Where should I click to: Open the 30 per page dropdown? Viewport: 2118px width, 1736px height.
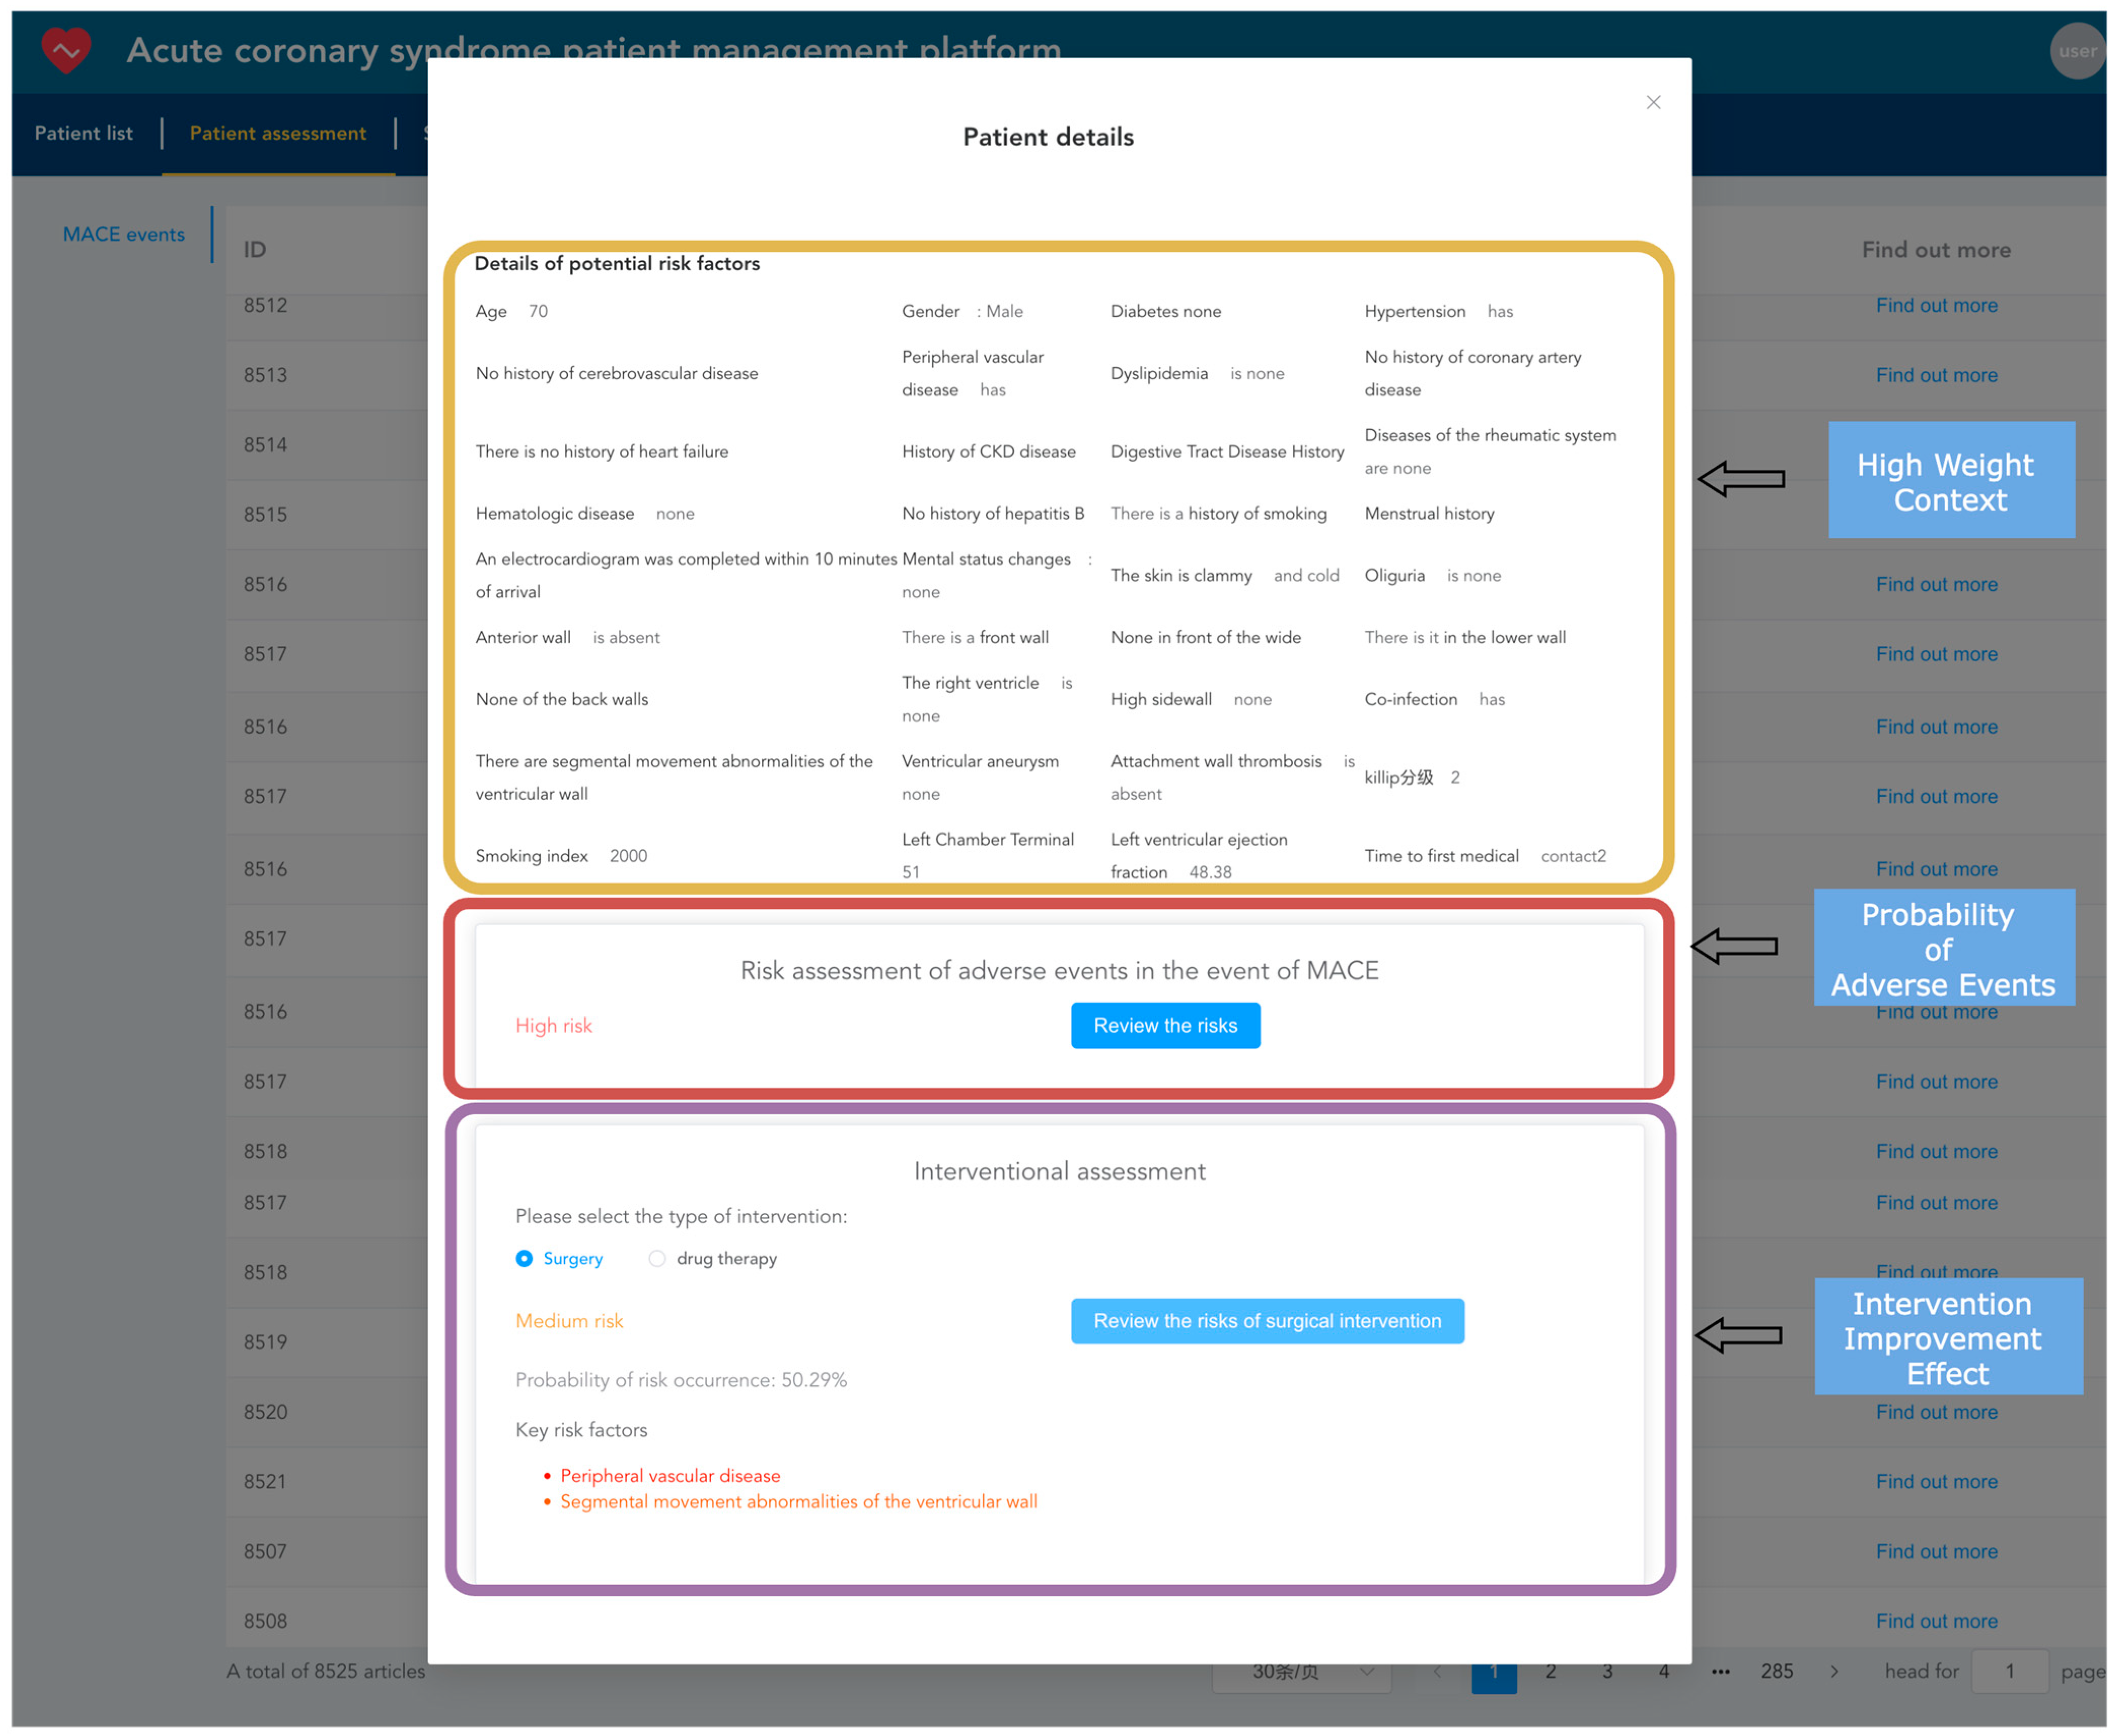(1300, 1675)
